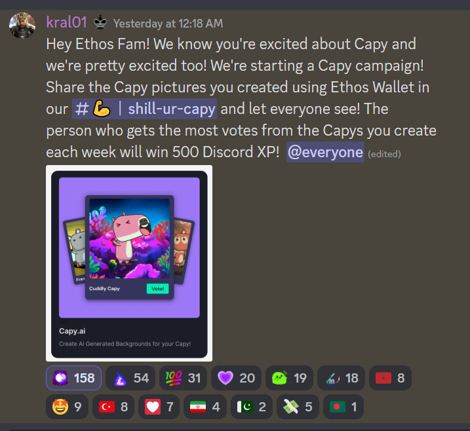Click the star-eyes emoji reaction
Image resolution: width=470 pixels, height=431 pixels.
point(67,407)
